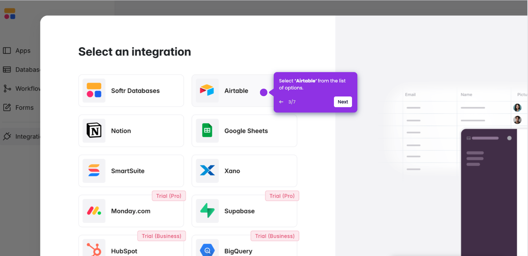Click the SmartSuite logo icon
Screen dimensions: 528x256
click(x=94, y=171)
